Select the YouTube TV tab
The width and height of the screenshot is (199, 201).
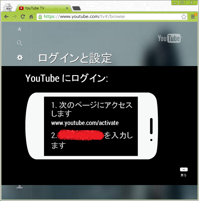(x=43, y=8)
